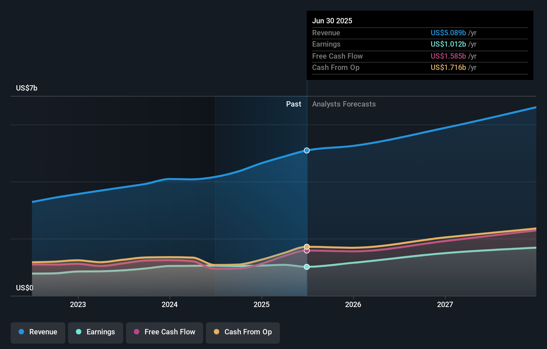Click the Analysts Forecasts label
Screen dimensions: 547x349
pos(344,104)
